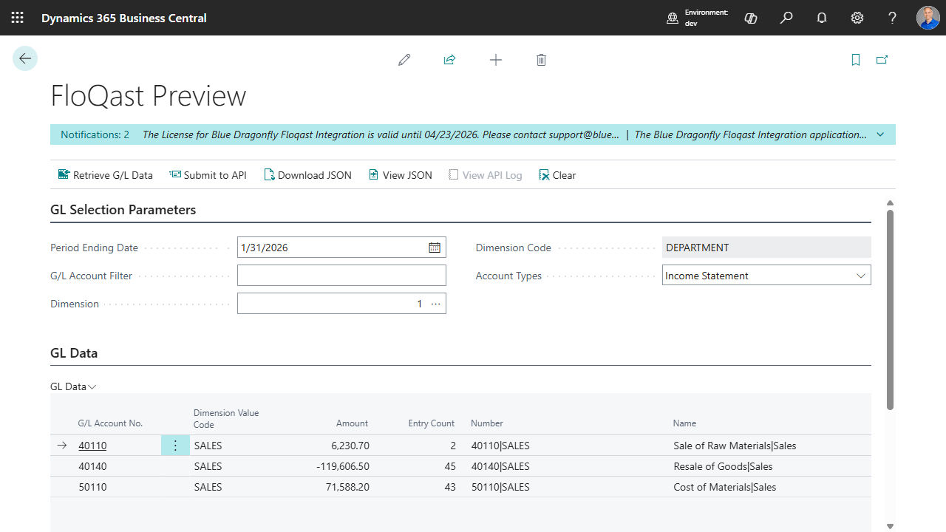Click the share icon
Viewport: 946px width, 532px height.
pos(449,60)
